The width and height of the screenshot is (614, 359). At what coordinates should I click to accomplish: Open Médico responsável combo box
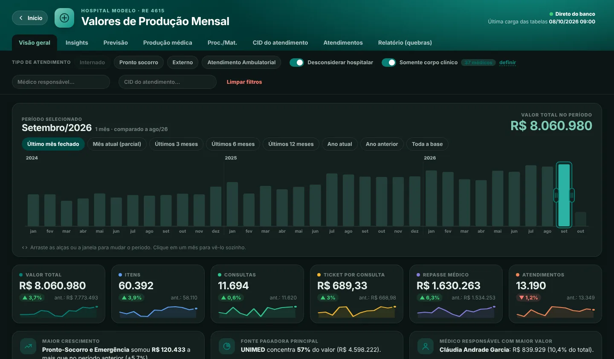61,82
